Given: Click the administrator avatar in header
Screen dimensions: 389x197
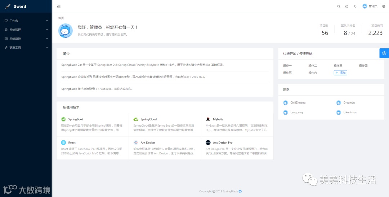Looking at the screenshot, I should pyautogui.click(x=365, y=6).
